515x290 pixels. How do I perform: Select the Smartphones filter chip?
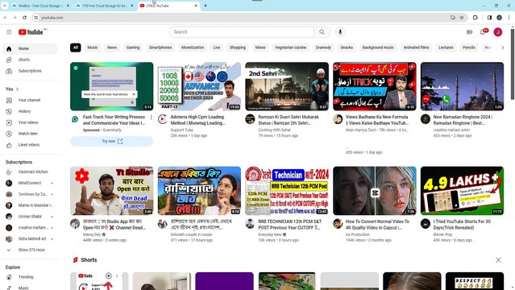[160, 48]
